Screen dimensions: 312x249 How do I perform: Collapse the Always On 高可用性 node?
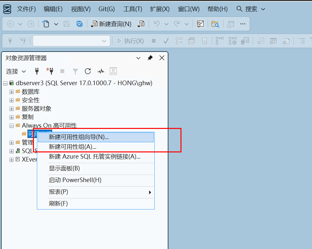tap(11, 126)
